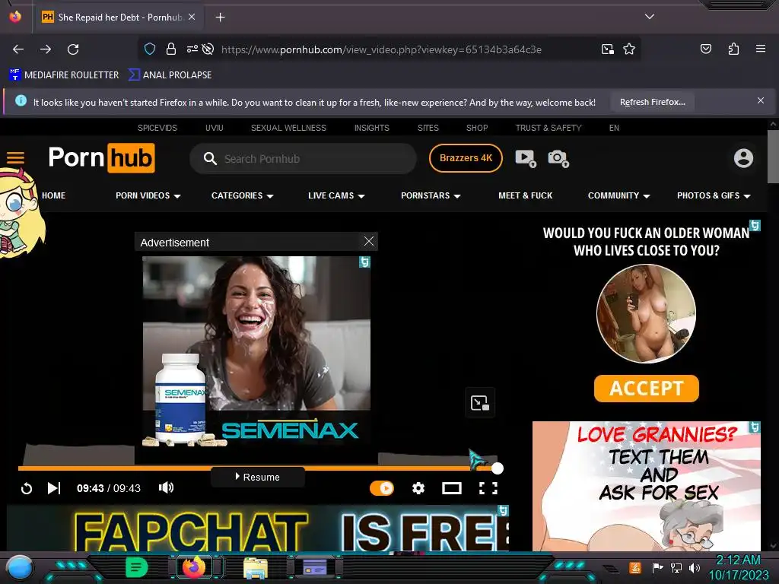Open the SHOP top link
Viewport: 779px width, 584px height.
pyautogui.click(x=477, y=128)
